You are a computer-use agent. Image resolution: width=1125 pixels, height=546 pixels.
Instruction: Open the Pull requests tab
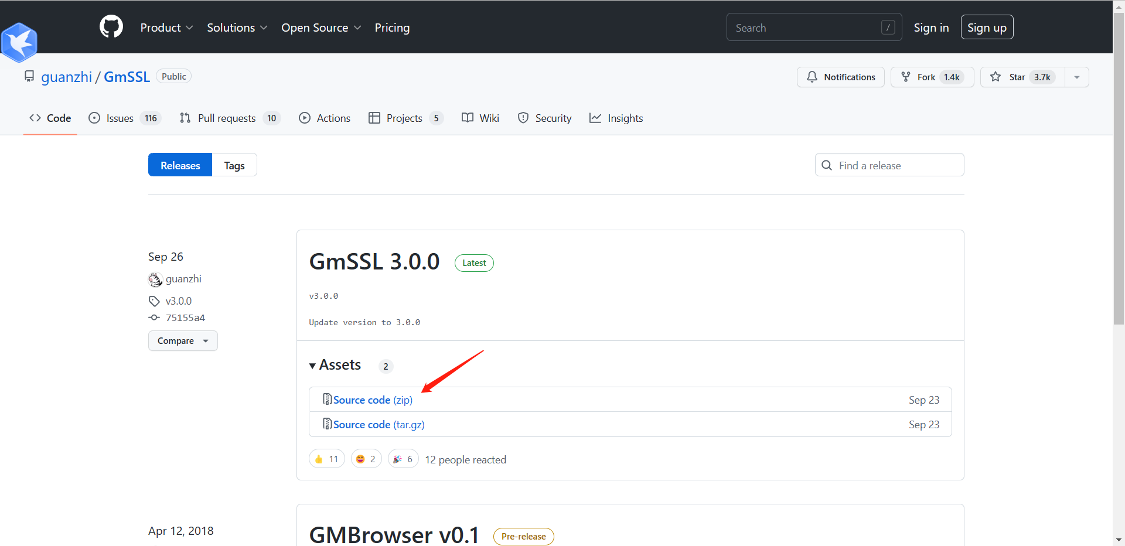230,118
